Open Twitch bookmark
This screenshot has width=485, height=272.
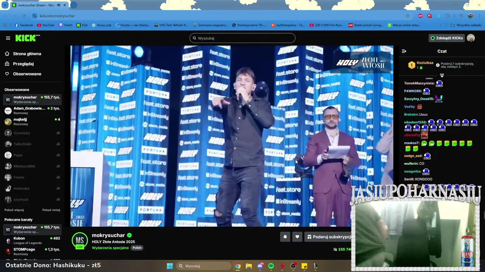(x=66, y=25)
